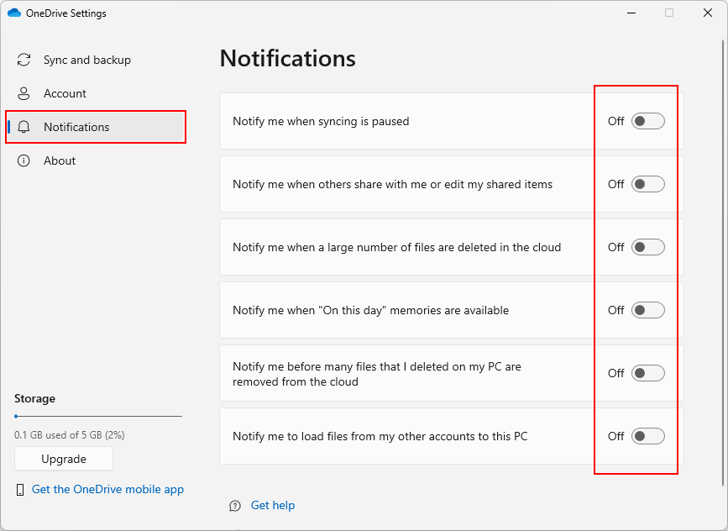This screenshot has width=728, height=531.
Task: Turn on large files deleted in cloud notification
Action: pyautogui.click(x=647, y=247)
